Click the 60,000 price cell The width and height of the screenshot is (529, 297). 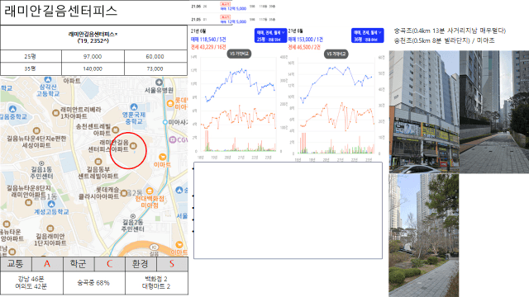[155, 57]
